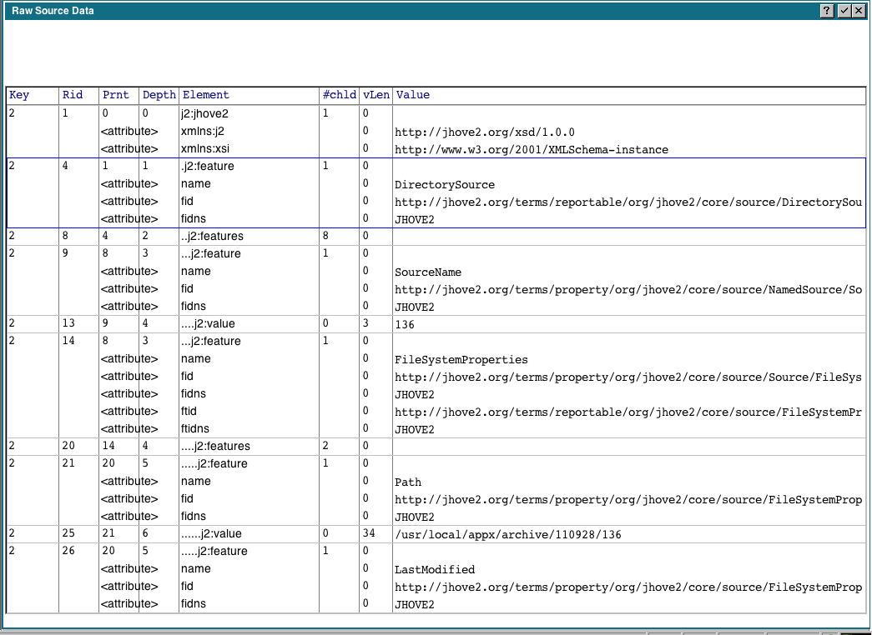Click the URL ending in source/Source/FileSys

pos(628,377)
